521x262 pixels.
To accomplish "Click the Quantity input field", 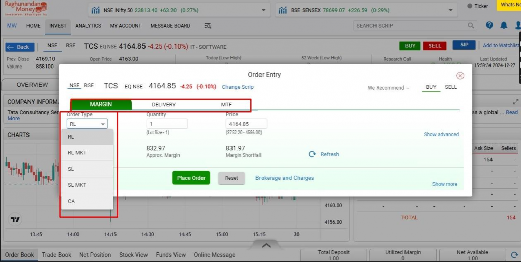I will point(167,124).
